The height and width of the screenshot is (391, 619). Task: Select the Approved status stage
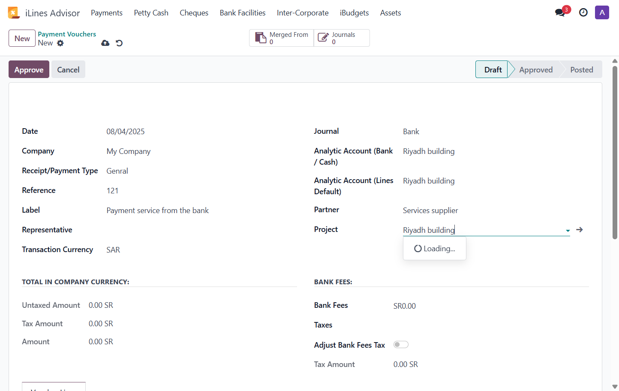pyautogui.click(x=536, y=69)
